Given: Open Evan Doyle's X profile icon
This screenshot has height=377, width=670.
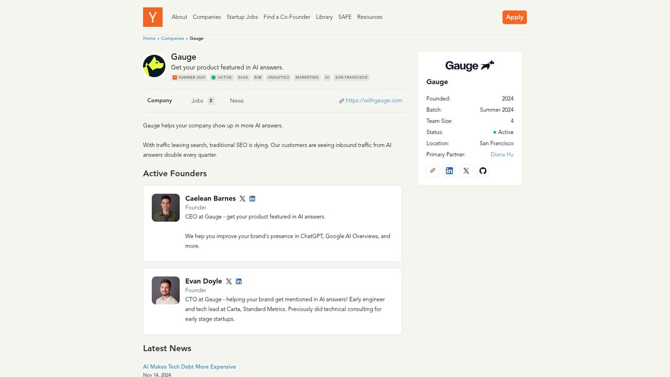Looking at the screenshot, I should pos(229,281).
